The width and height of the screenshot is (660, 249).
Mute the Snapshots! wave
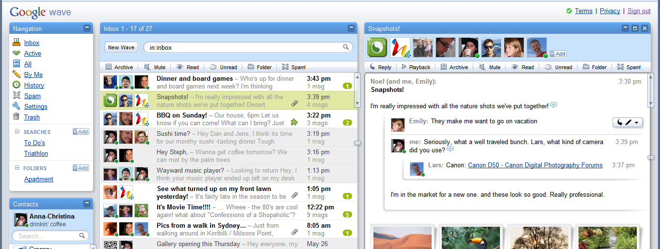[x=490, y=67]
